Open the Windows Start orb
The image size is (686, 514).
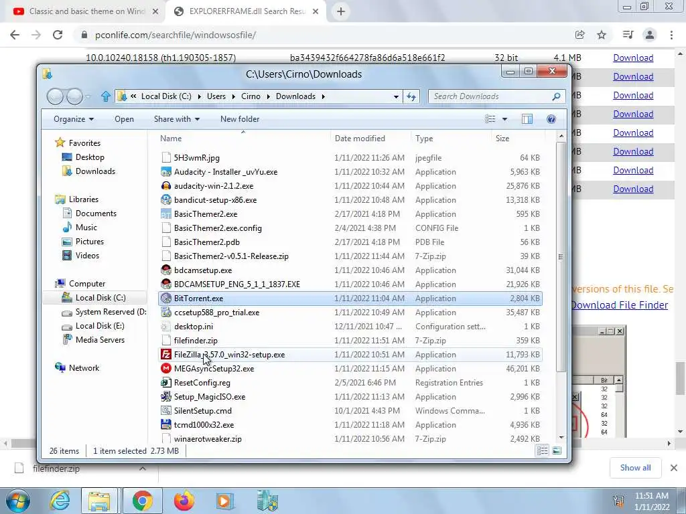(x=17, y=501)
